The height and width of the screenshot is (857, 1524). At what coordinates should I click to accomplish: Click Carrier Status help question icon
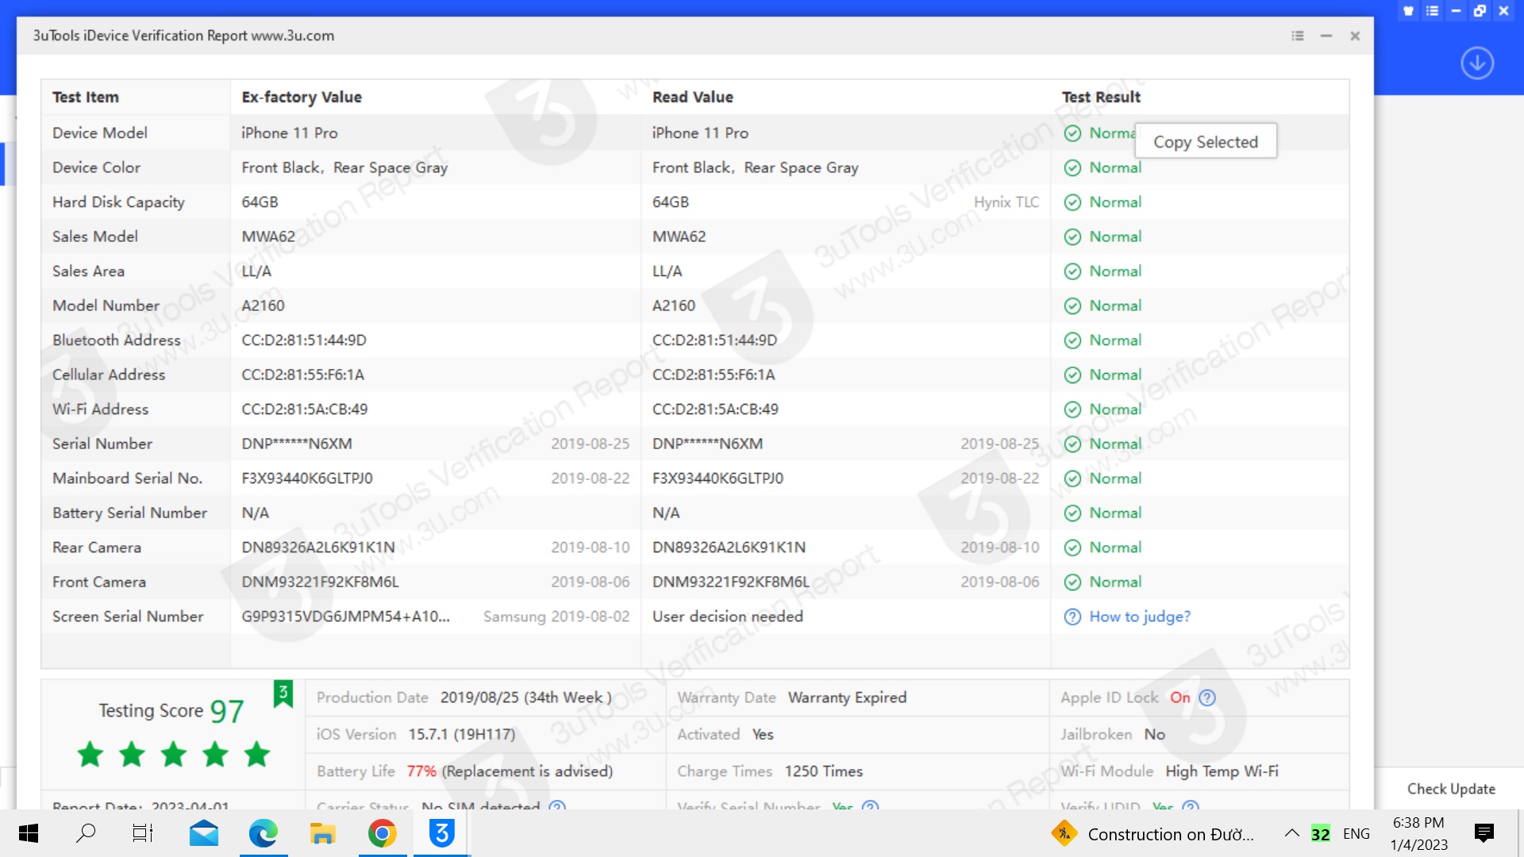[557, 806]
